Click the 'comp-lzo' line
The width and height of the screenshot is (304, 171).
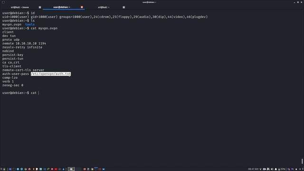10,77
